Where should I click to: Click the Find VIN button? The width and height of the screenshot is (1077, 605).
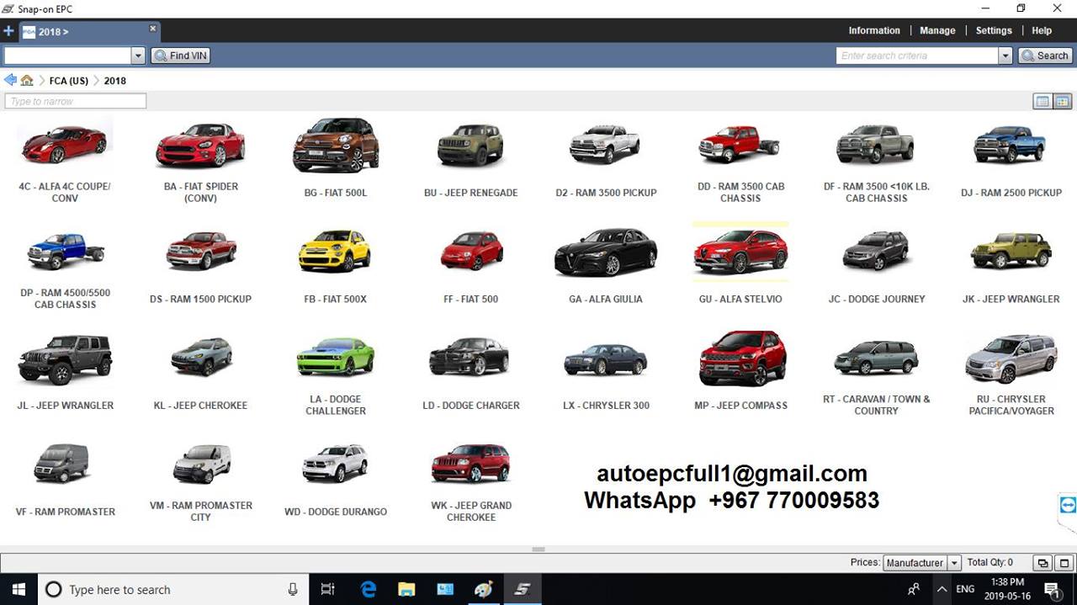click(x=180, y=56)
